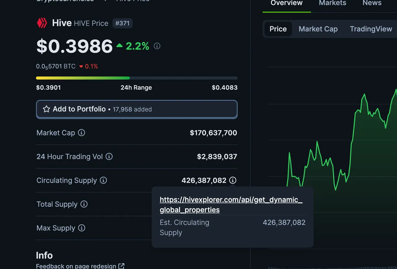
Task: Click the $0.3986 price value
Action: tap(74, 46)
